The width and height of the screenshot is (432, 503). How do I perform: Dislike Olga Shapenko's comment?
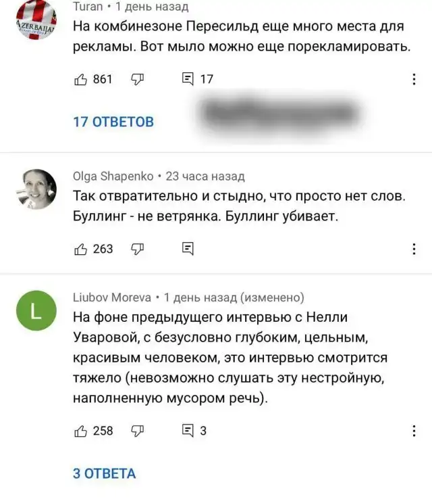tap(138, 249)
